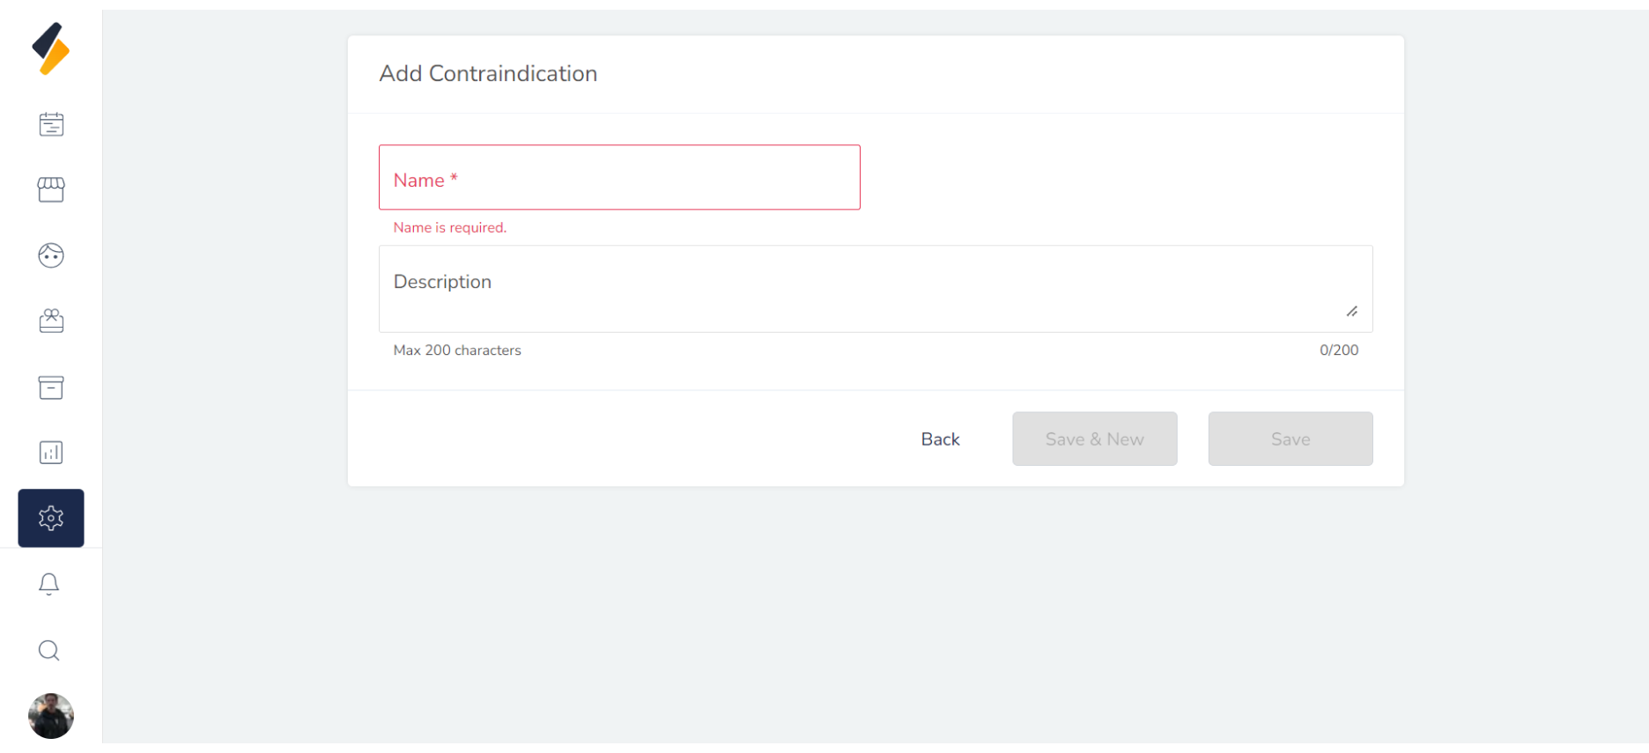
Task: Open the calendar from the sidebar
Action: (51, 124)
